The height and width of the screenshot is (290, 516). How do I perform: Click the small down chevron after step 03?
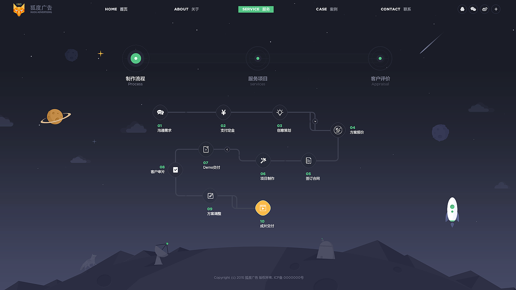[x=315, y=121]
